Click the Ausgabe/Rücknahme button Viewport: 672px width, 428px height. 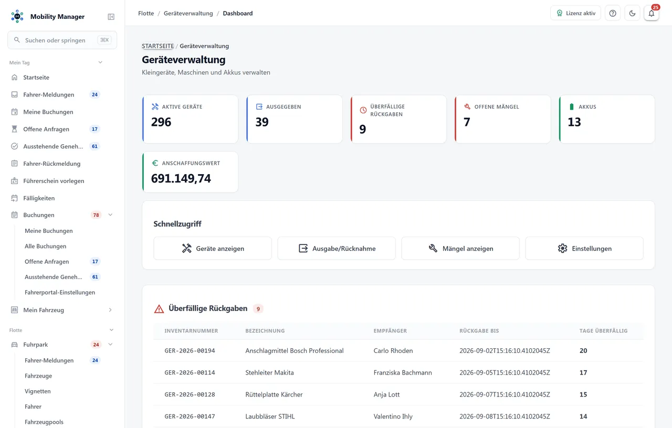(337, 249)
